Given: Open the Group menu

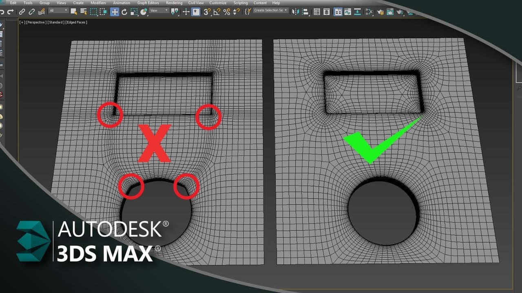Looking at the screenshot, I should (x=44, y=3).
